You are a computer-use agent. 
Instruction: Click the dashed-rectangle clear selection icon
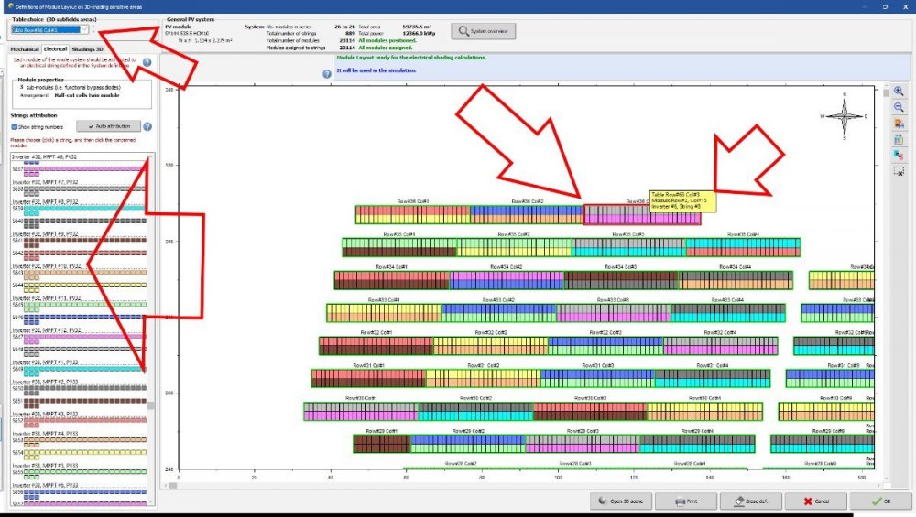(898, 171)
